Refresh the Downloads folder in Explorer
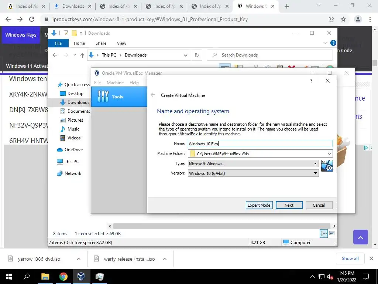This screenshot has height=284, width=378. pos(197,55)
